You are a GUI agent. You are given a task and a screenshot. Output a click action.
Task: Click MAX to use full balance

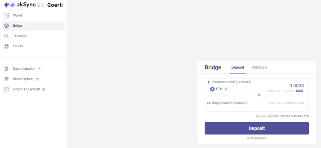click(x=299, y=91)
